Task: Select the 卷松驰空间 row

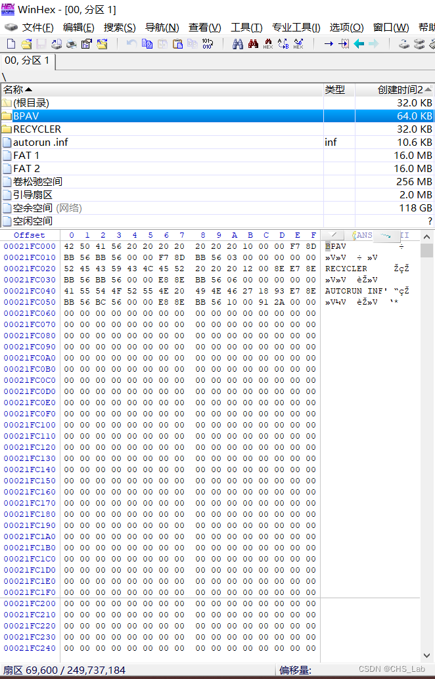Action: [217, 181]
